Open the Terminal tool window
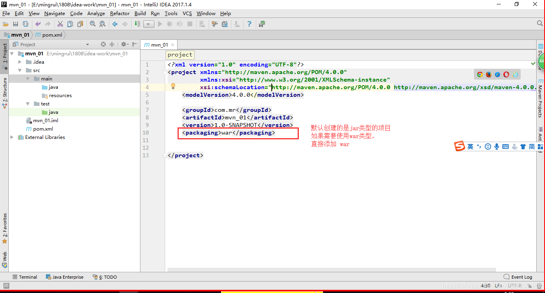The width and height of the screenshot is (545, 293). pos(25,277)
